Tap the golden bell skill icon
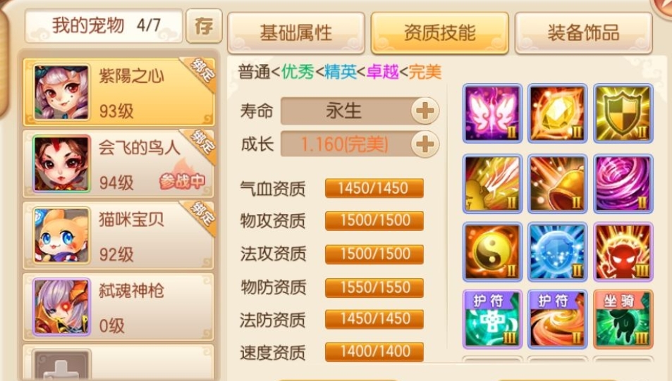The image size is (672, 381). click(557, 184)
